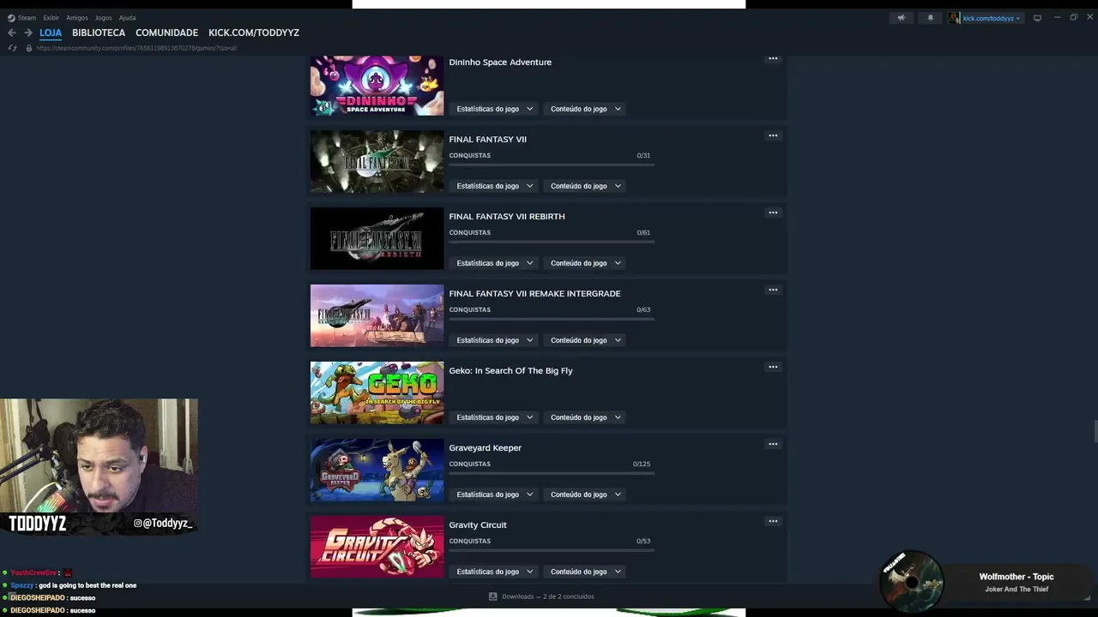Open the Gravity Circuit title link
The width and height of the screenshot is (1098, 617).
[x=478, y=524]
